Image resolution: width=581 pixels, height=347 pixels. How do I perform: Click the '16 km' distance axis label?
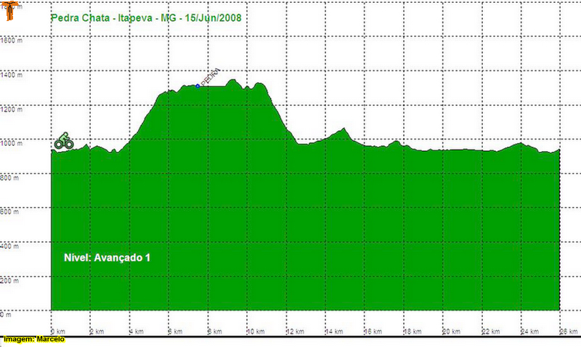[373, 332]
